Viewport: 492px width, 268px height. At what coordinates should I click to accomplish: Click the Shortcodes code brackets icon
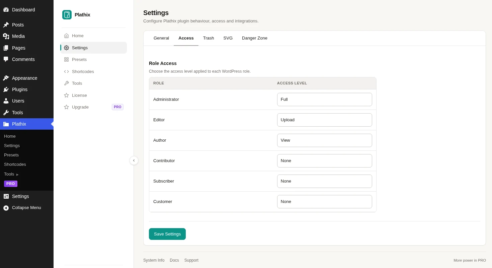66,71
